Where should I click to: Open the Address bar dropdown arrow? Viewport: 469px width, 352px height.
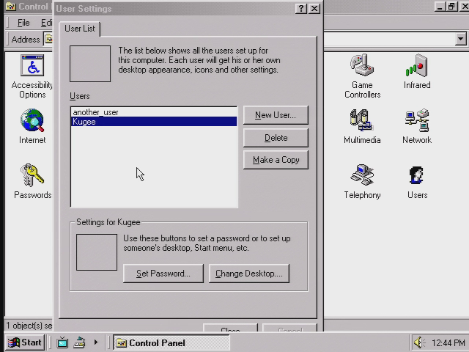[461, 39]
